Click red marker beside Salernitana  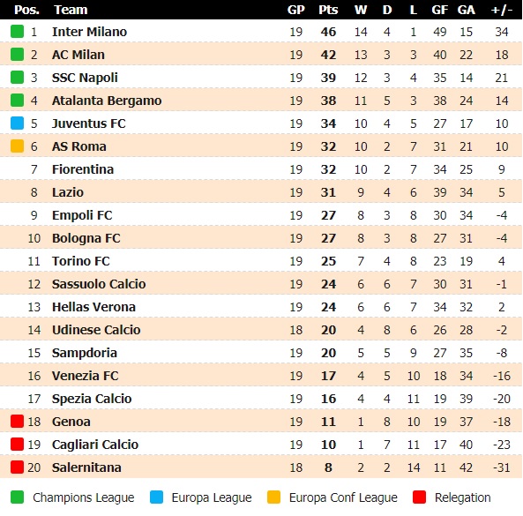click(17, 467)
